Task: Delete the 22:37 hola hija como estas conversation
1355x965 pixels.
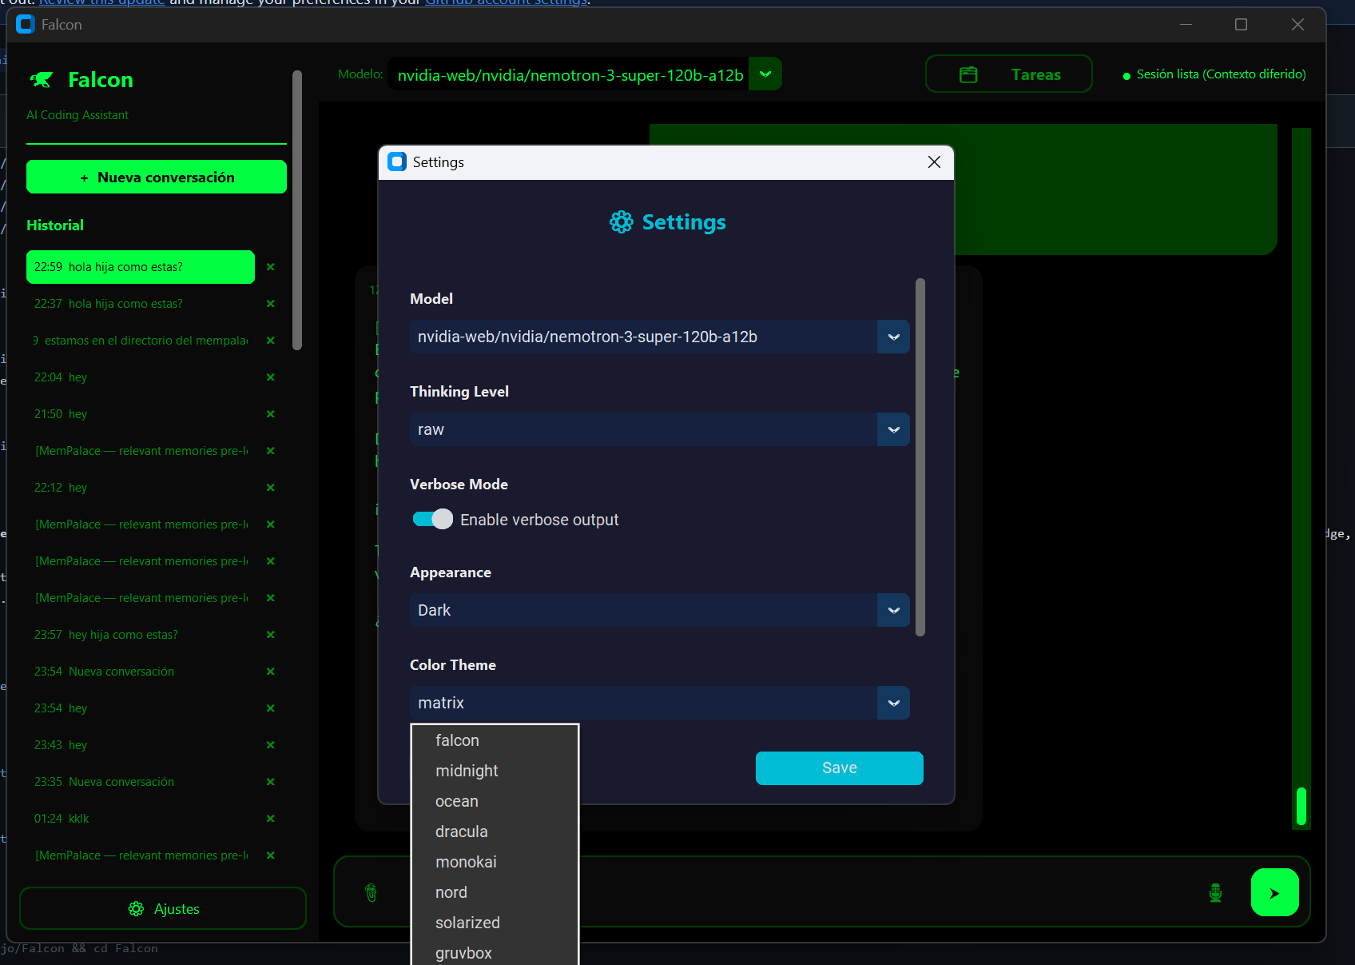Action: (271, 304)
